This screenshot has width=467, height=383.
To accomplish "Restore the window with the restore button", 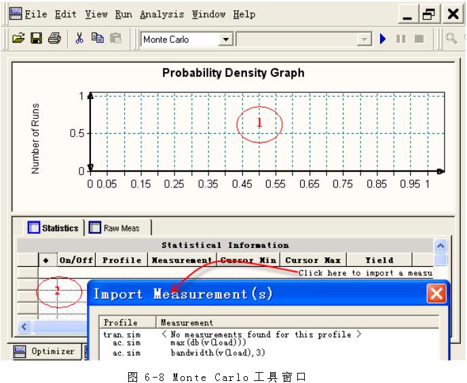I will coord(430,14).
